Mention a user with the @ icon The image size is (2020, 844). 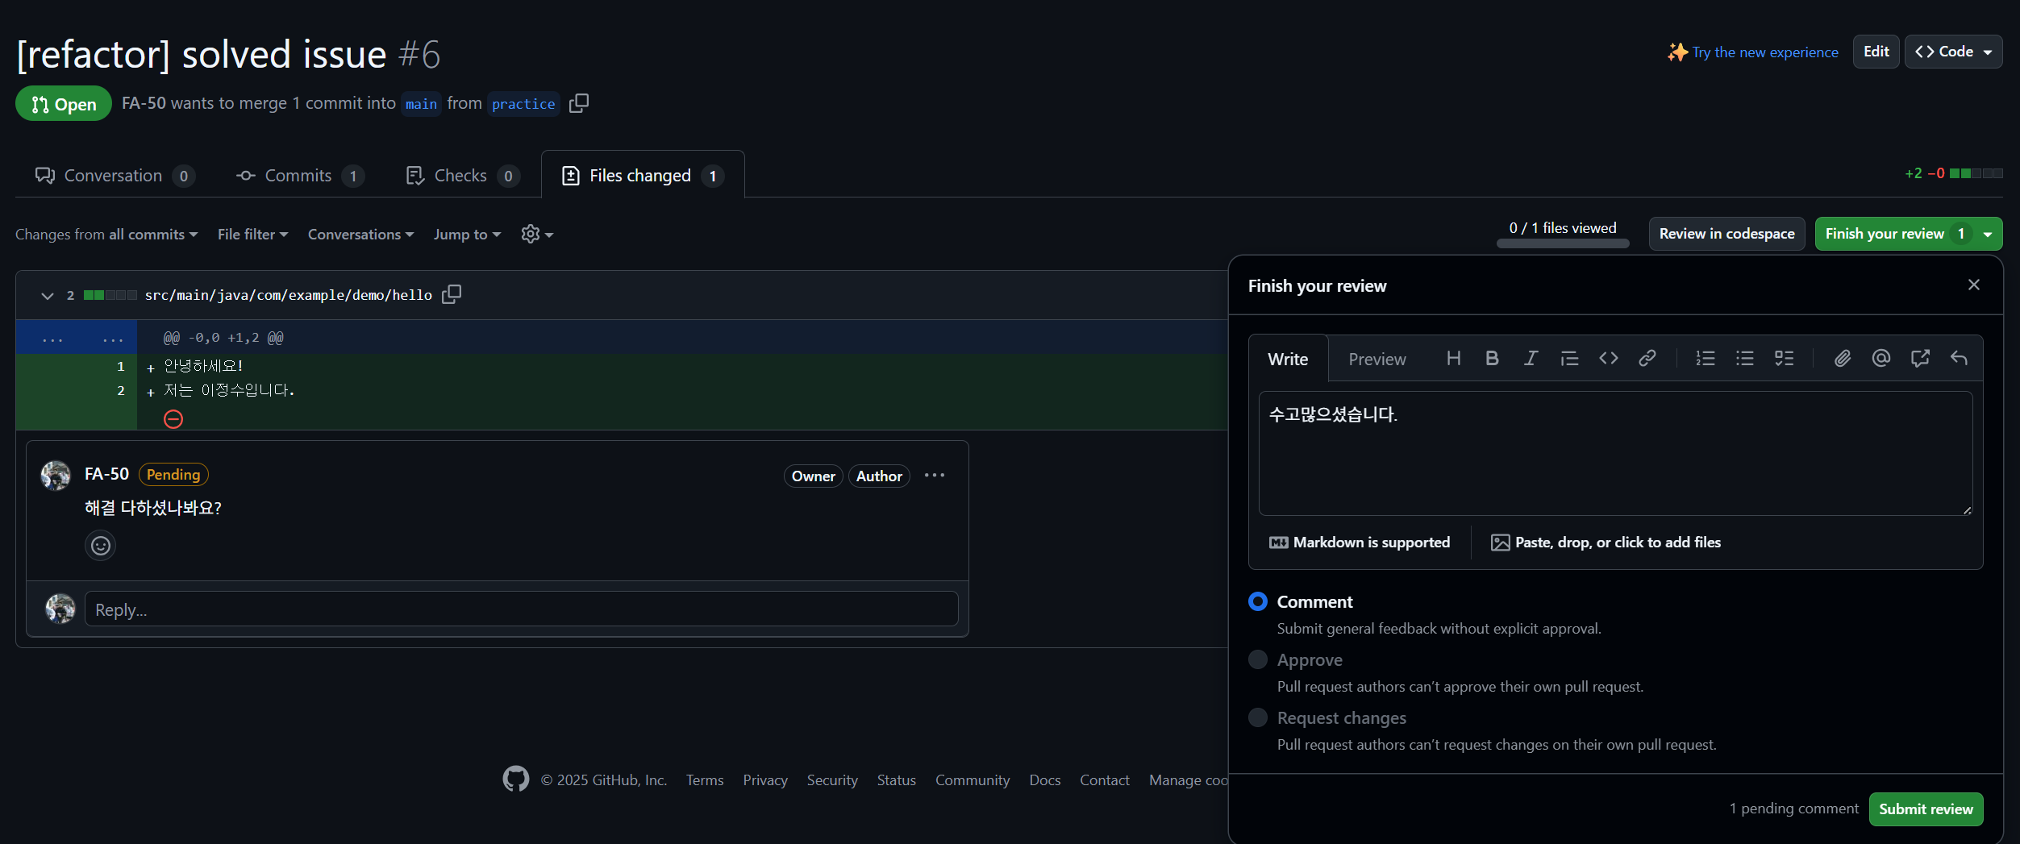(1881, 358)
